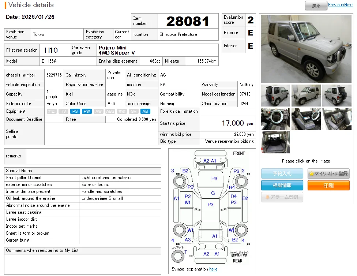Open the symbol explanation 'here' link
The width and height of the screenshot is (357, 276).
(213, 269)
